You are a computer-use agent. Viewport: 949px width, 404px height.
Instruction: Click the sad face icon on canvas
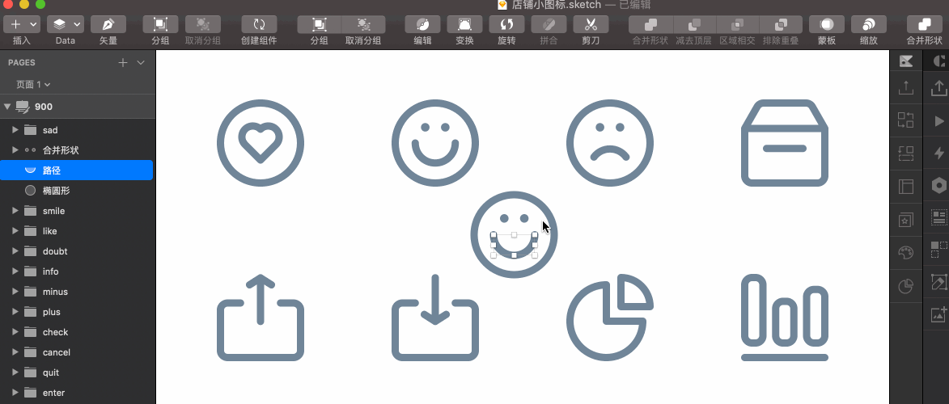pyautogui.click(x=610, y=143)
